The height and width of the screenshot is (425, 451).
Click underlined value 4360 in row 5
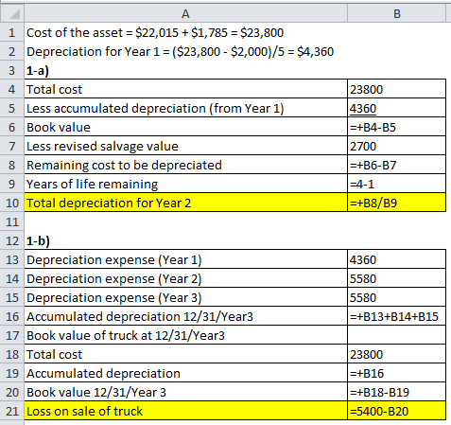click(397, 108)
